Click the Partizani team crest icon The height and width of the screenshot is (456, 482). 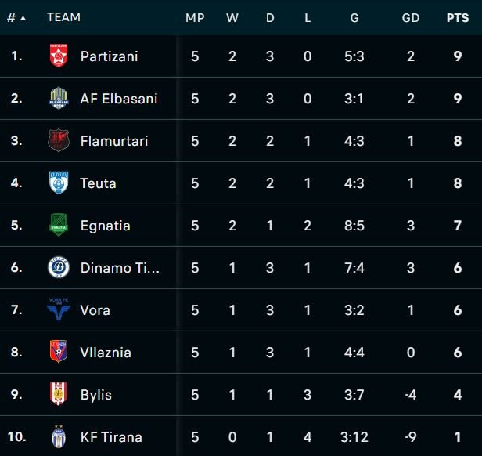coord(58,56)
